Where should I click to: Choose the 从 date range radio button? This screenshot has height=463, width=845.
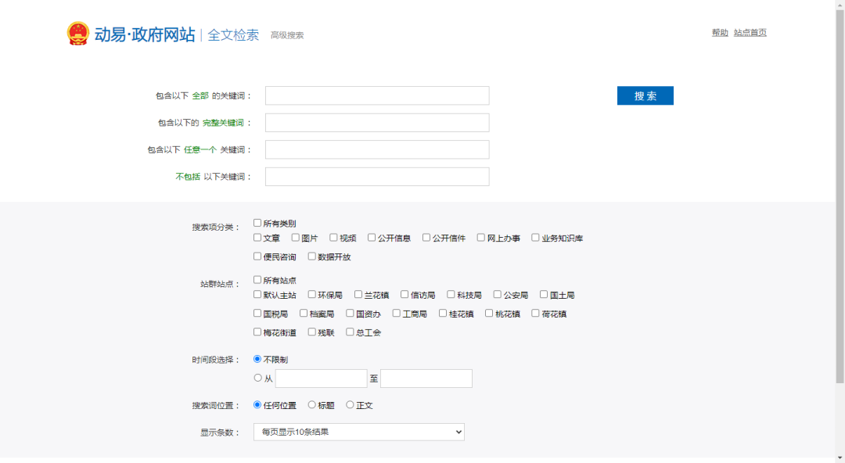coord(257,378)
